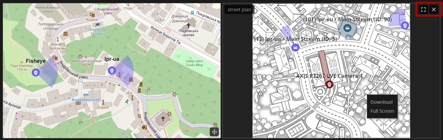This screenshot has width=443, height=140.
Task: Click the Ipr-ua Main Stream car marker
Action: coord(295,48)
